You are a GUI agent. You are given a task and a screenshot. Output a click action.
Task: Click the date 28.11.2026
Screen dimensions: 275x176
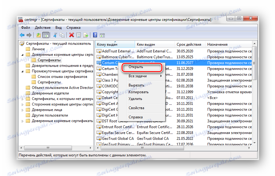[x=185, y=127]
